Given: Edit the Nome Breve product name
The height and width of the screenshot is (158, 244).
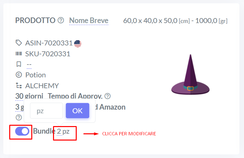Looking at the screenshot, I should pyautogui.click(x=89, y=20).
